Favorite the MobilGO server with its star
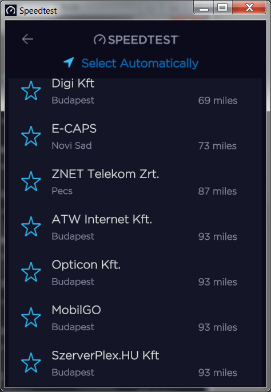Viewport: 271px width, 392px height. point(31,318)
